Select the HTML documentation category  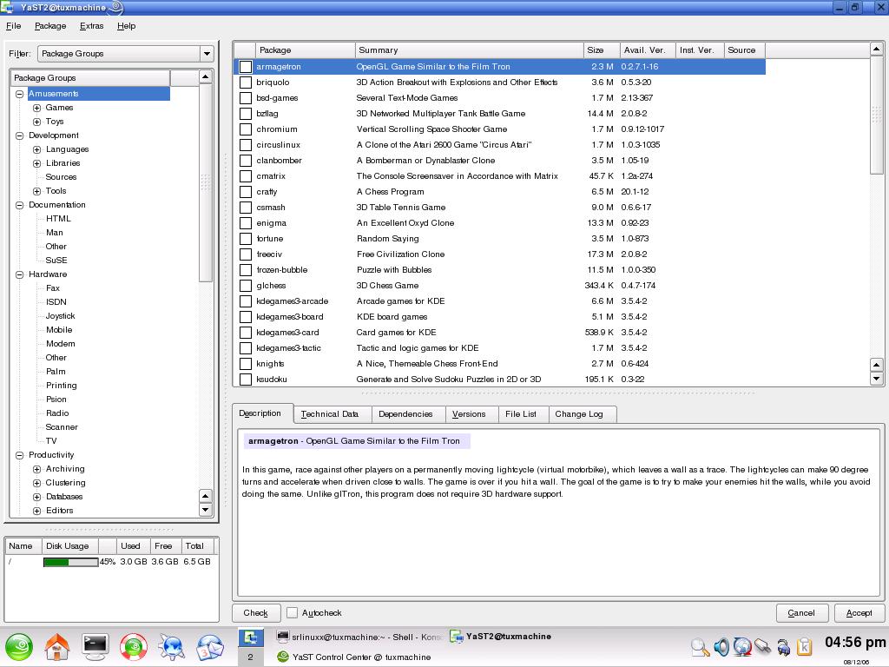58,219
